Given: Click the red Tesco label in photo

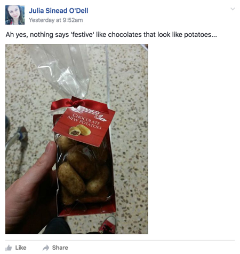Looking at the screenshot, I should 84,126.
